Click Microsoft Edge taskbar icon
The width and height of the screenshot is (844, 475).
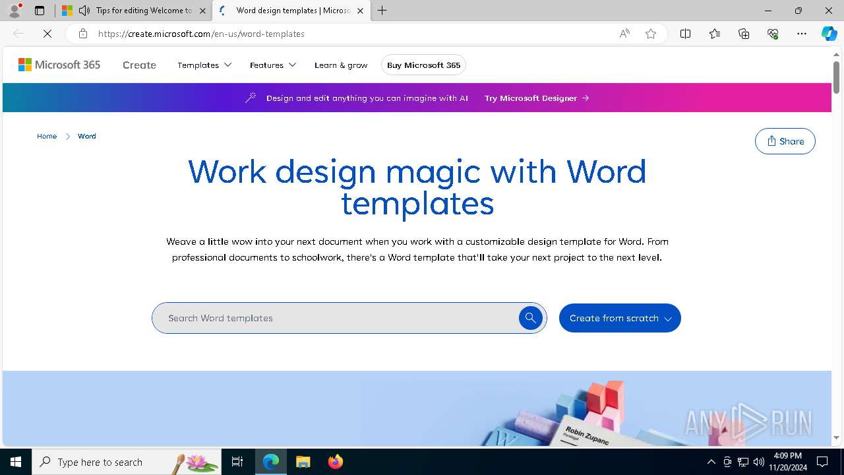[271, 462]
